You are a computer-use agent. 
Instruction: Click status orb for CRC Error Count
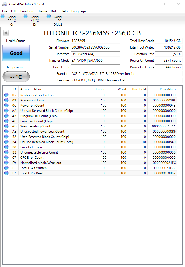6,158
